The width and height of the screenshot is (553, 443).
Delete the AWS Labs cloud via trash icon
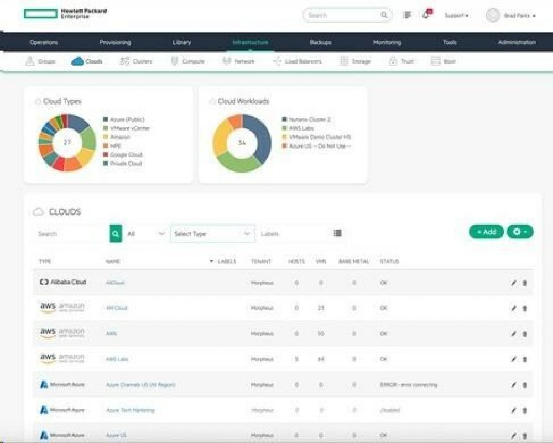click(x=525, y=359)
